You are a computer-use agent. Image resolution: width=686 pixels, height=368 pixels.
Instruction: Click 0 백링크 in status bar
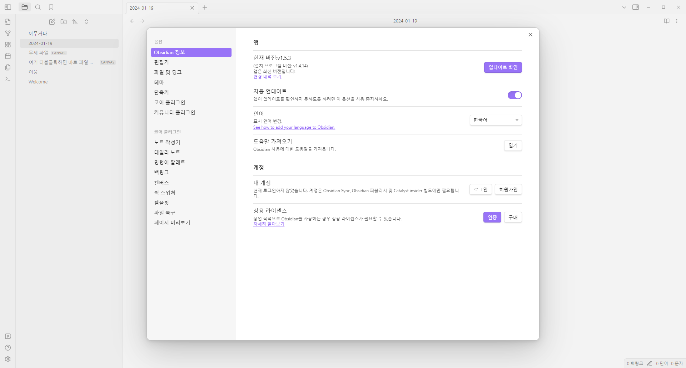(x=635, y=363)
